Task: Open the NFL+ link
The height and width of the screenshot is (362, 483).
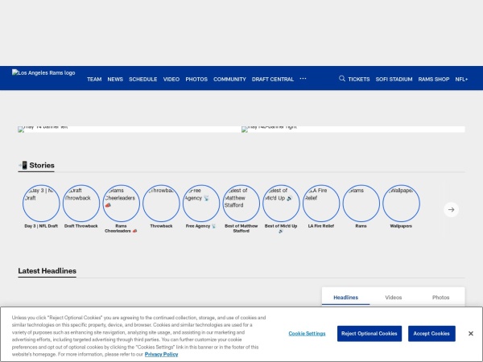Action: 461,79
